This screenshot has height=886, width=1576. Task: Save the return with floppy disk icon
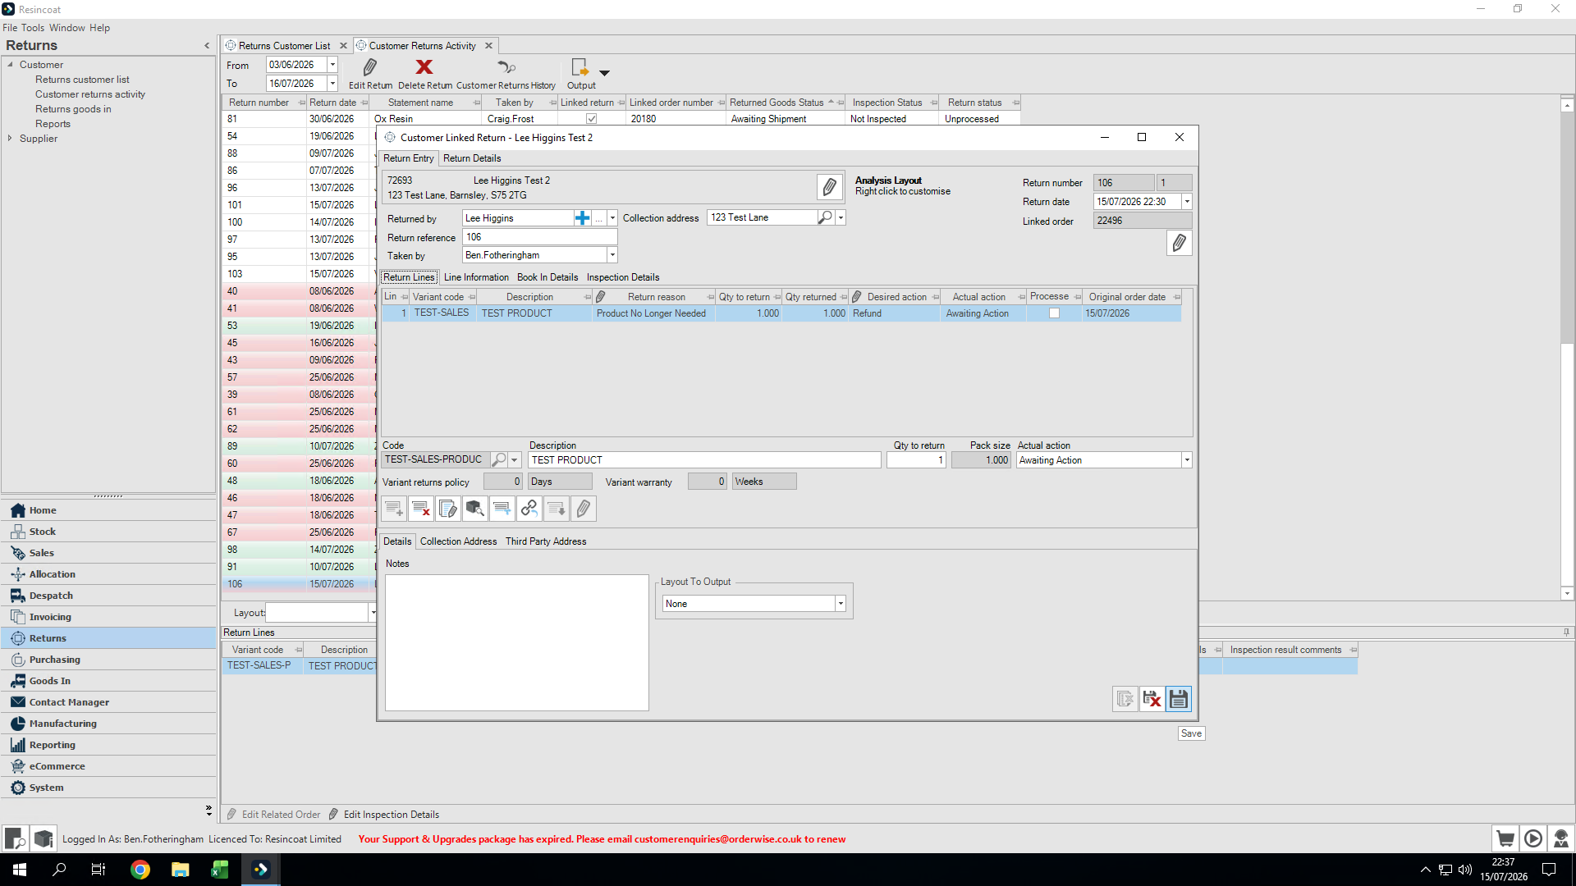pyautogui.click(x=1179, y=699)
